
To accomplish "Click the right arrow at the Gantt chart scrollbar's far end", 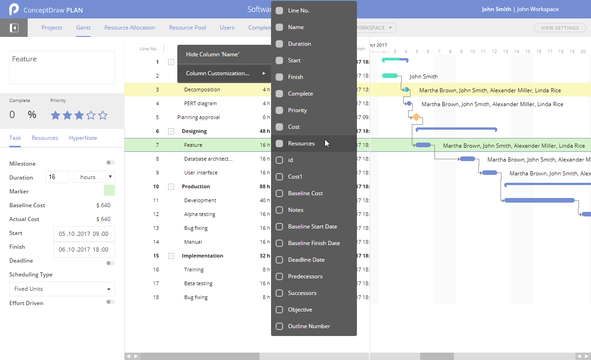I will [x=586, y=356].
